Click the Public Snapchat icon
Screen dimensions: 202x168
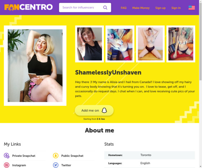point(56,155)
